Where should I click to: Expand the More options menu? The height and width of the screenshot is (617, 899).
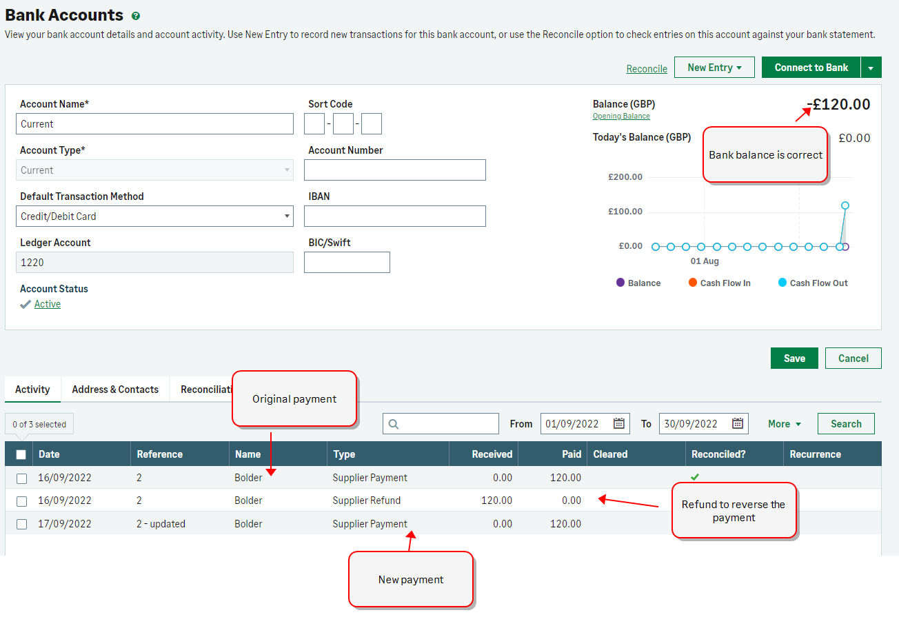tap(785, 424)
